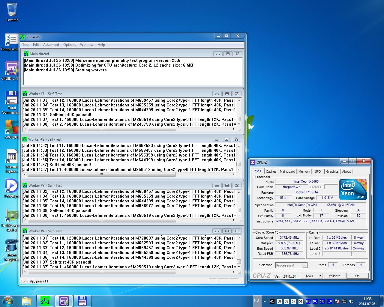Open the Options menu in Prime95
This screenshot has width=384, height=307.
70,45
